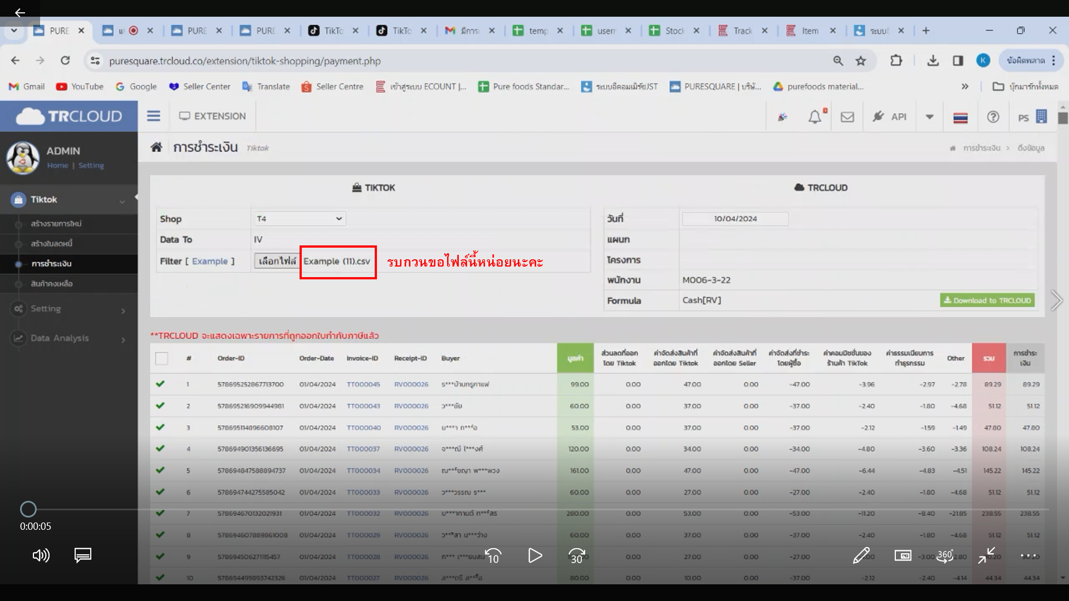
Task: Open the video captions icon
Action: pyautogui.click(x=83, y=555)
